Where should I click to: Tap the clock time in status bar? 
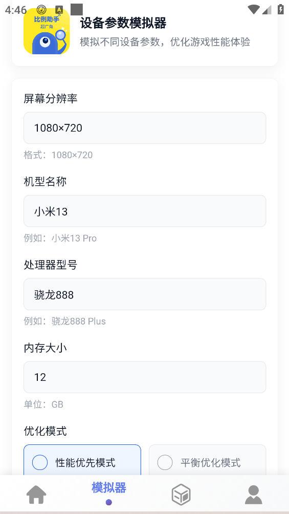tap(16, 10)
